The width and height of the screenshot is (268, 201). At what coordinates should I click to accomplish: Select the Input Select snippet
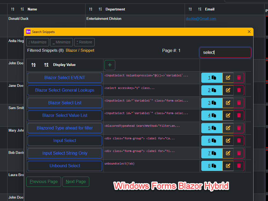coord(65,140)
